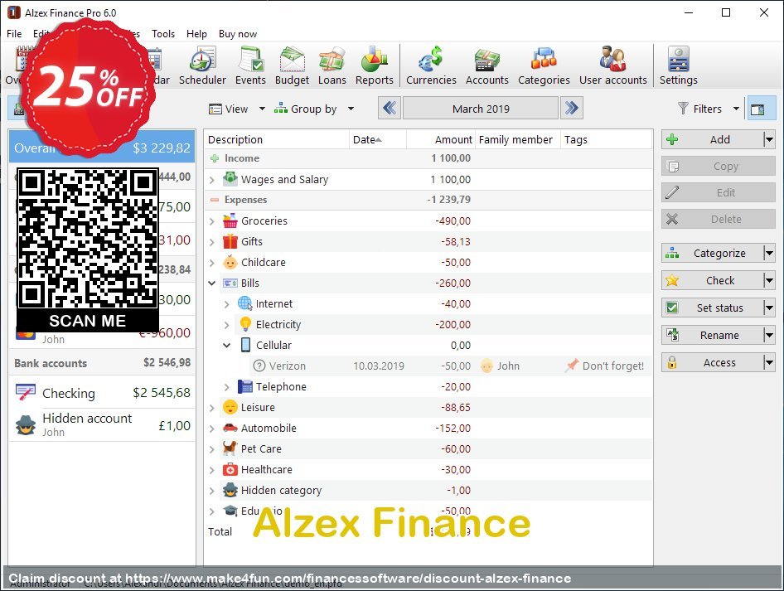Open the Loans section
Viewport: 784px width, 591px height.
coord(332,66)
